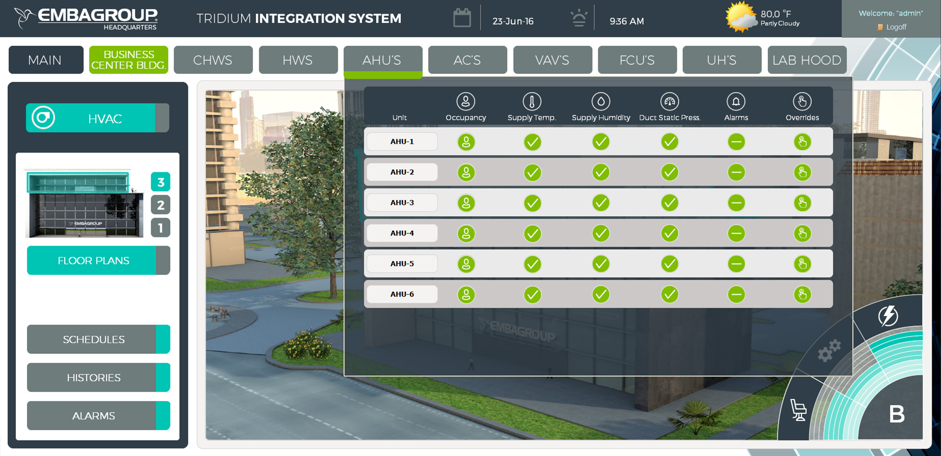Image resolution: width=941 pixels, height=456 pixels.
Task: Click the Occupancy column header icon
Action: tap(465, 101)
